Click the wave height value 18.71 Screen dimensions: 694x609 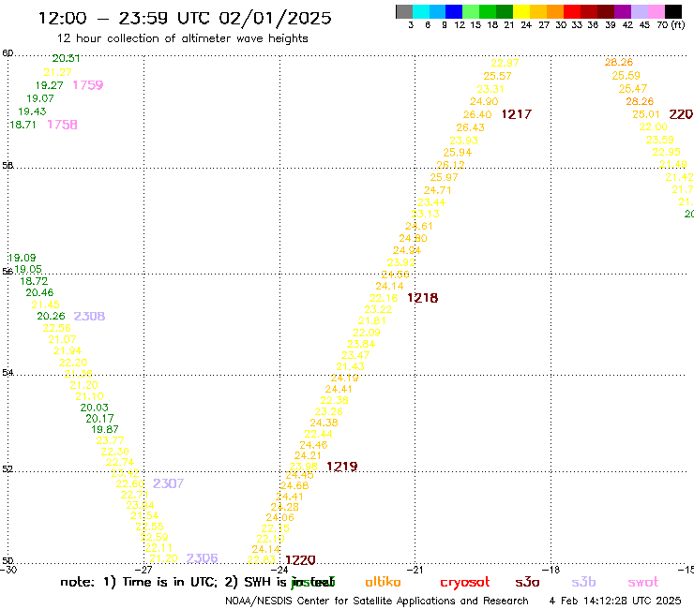[x=23, y=125]
